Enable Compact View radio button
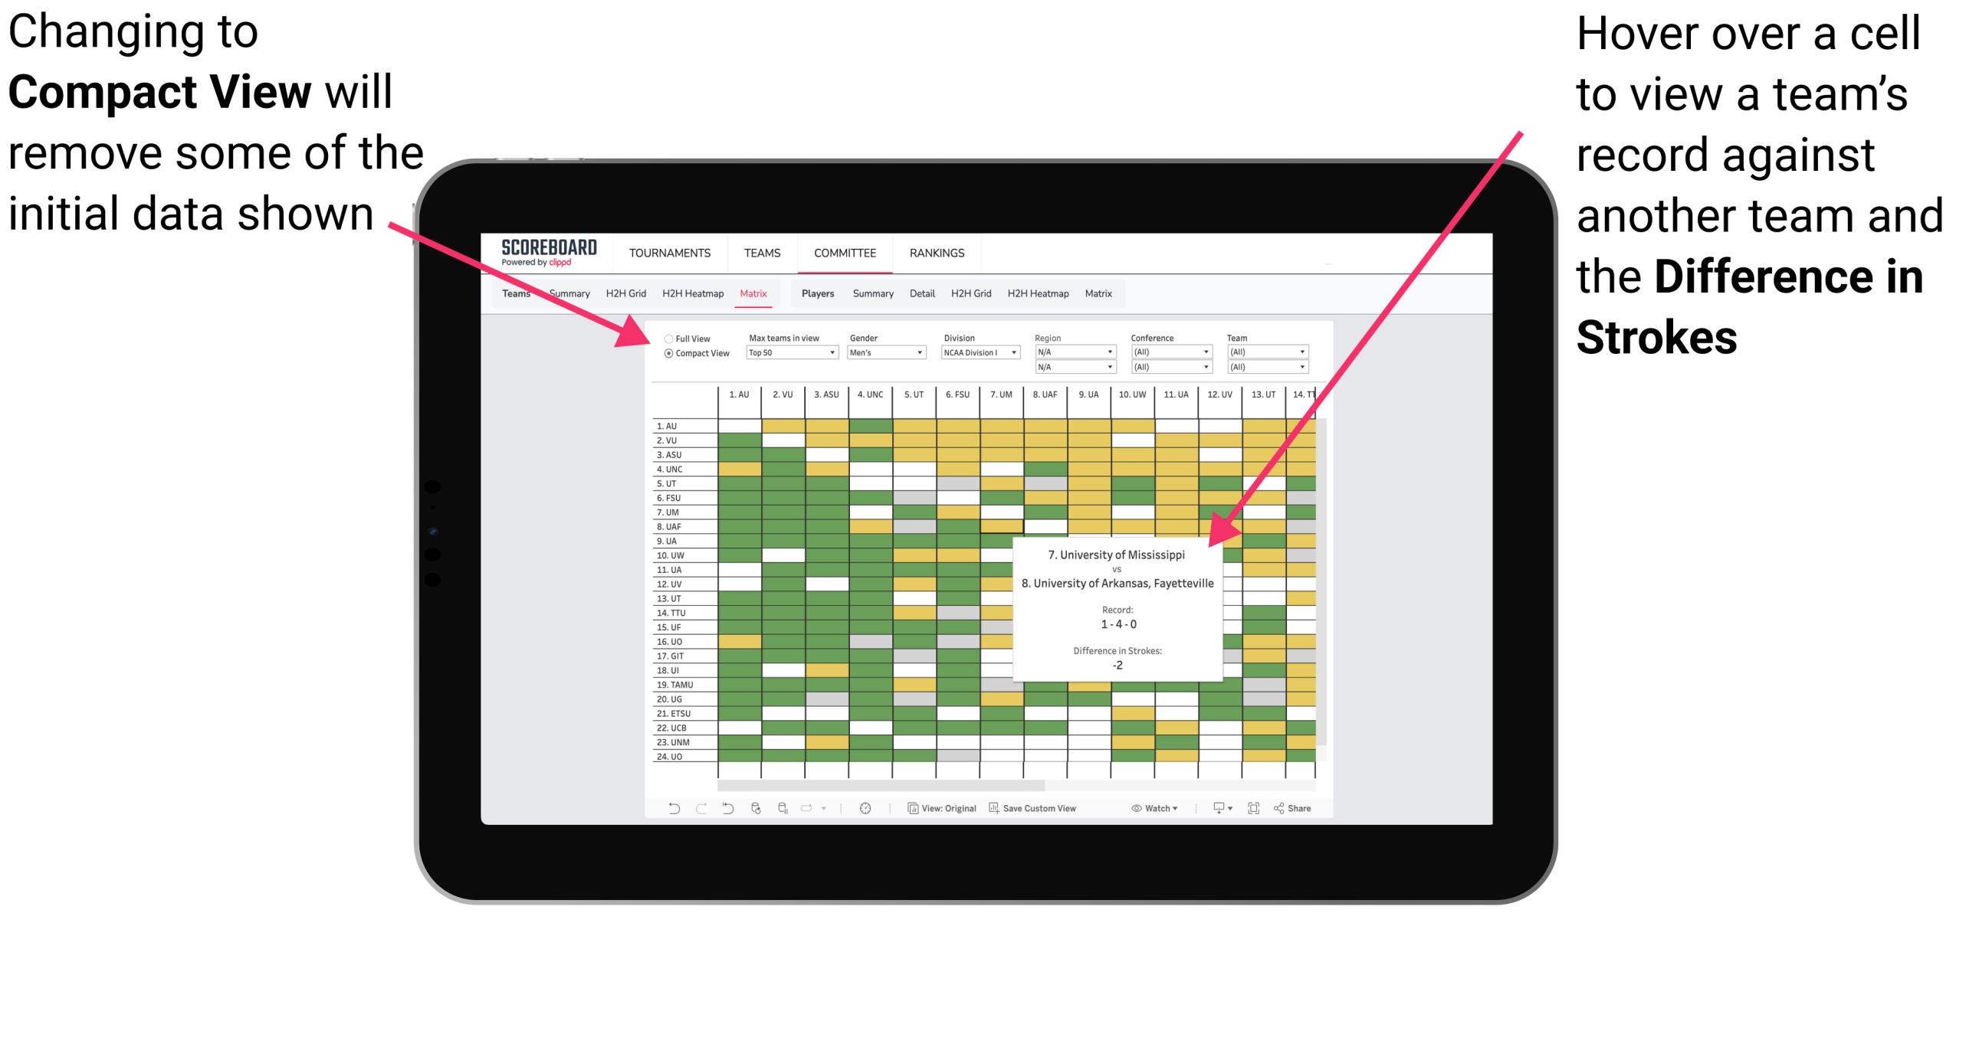The height and width of the screenshot is (1057, 1966). (x=665, y=355)
